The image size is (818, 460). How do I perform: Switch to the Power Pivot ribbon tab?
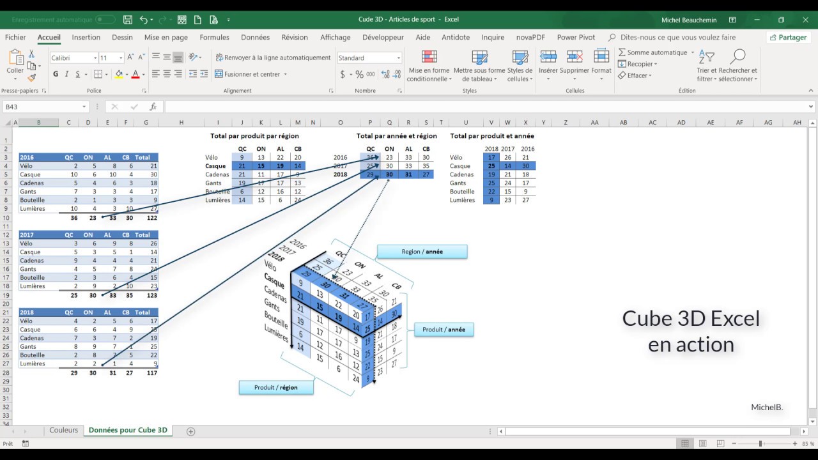tap(576, 37)
